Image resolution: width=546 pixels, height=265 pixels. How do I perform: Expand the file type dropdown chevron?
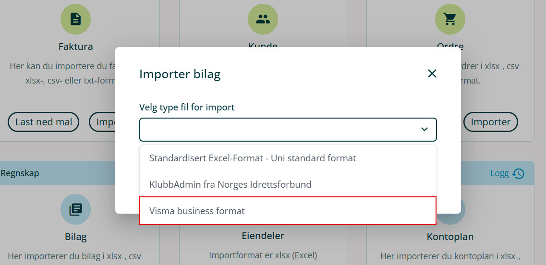click(424, 130)
